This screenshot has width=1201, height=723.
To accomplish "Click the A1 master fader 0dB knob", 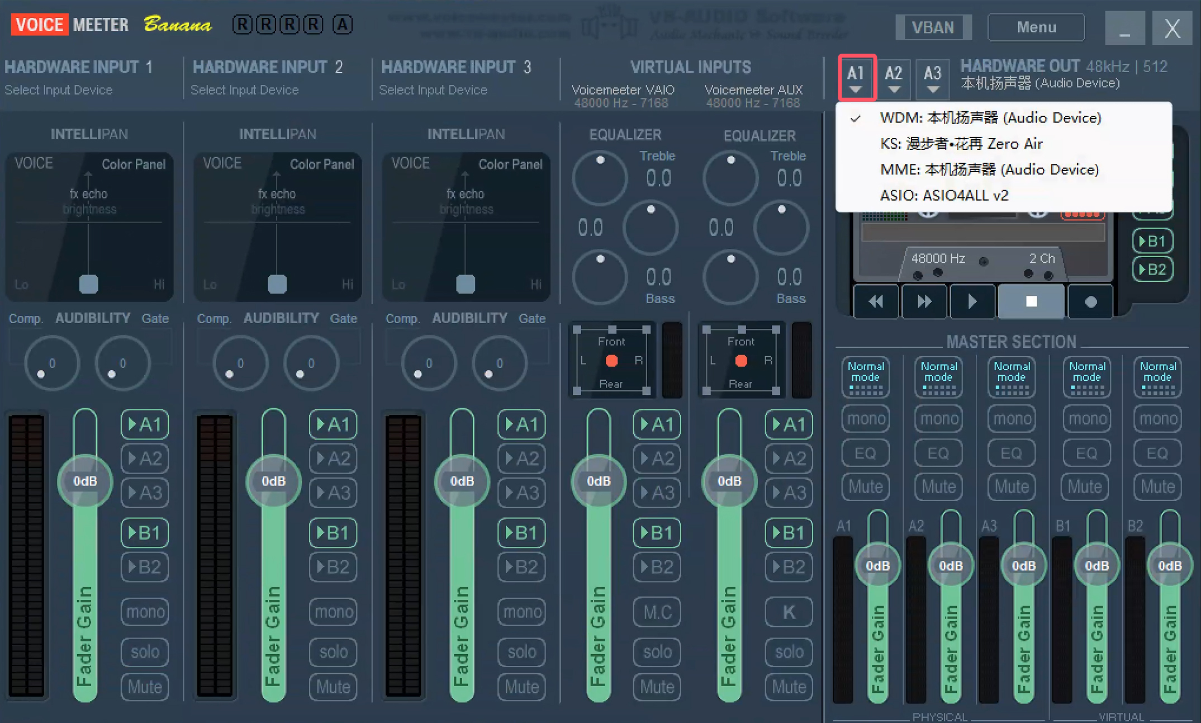I will [x=877, y=566].
